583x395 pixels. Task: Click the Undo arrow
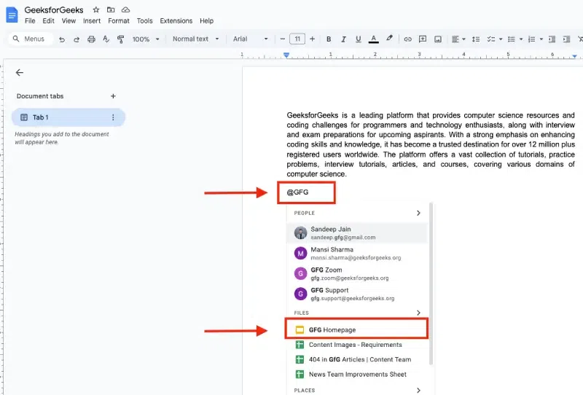pyautogui.click(x=62, y=39)
